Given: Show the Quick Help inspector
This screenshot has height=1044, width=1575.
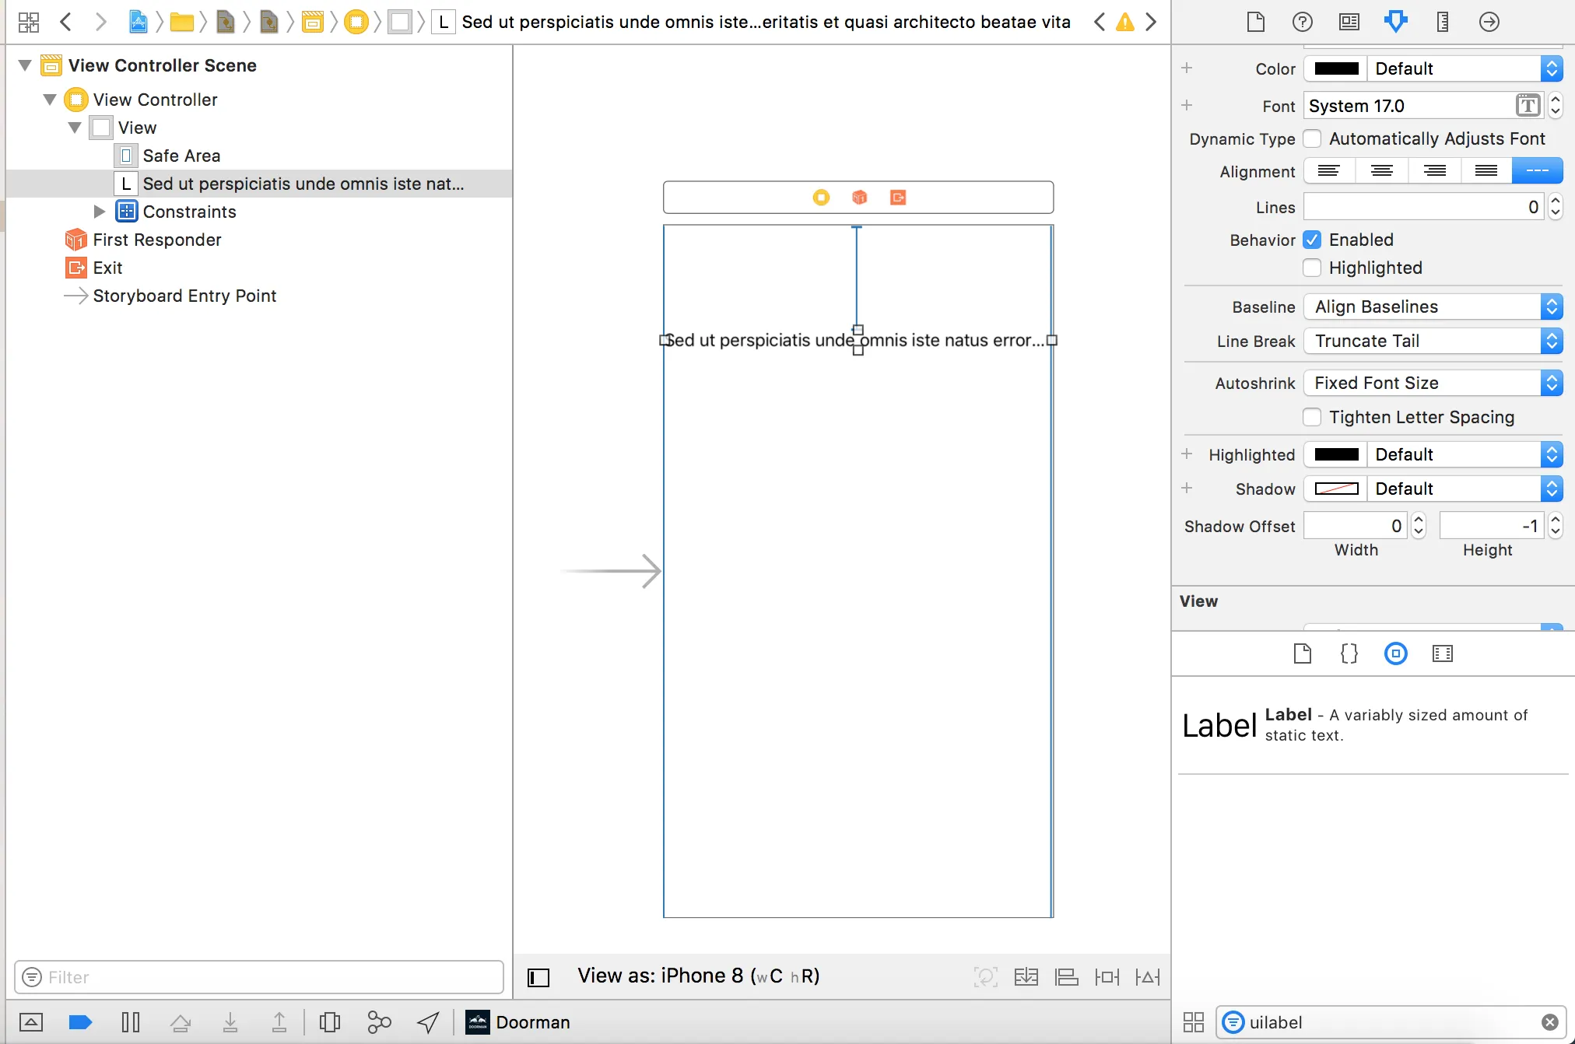Looking at the screenshot, I should (1302, 22).
